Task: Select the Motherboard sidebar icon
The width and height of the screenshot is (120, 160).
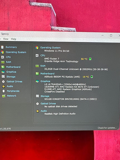Action: click(x=3, y=67)
